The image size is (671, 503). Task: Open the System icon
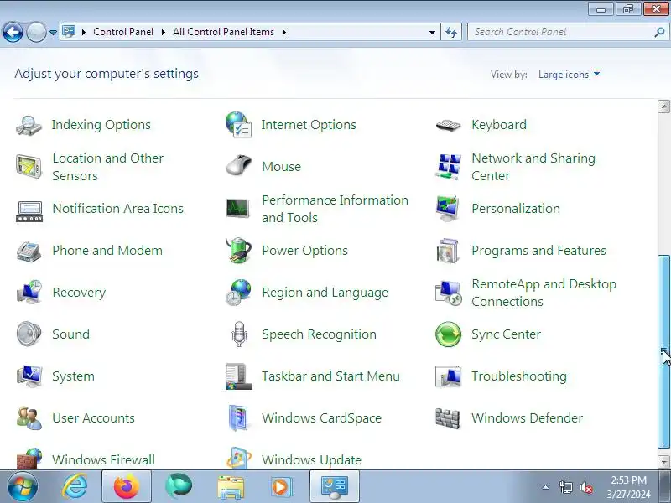(29, 376)
